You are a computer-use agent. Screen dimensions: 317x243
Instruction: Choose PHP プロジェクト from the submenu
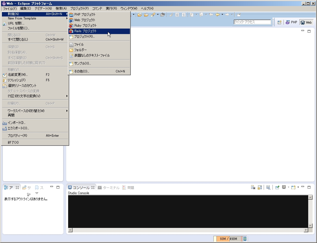tap(99, 15)
